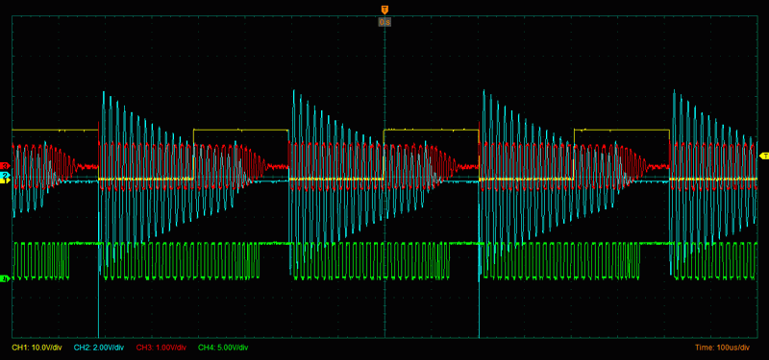Select the yellow channel 1 ground marker

(x=6, y=180)
